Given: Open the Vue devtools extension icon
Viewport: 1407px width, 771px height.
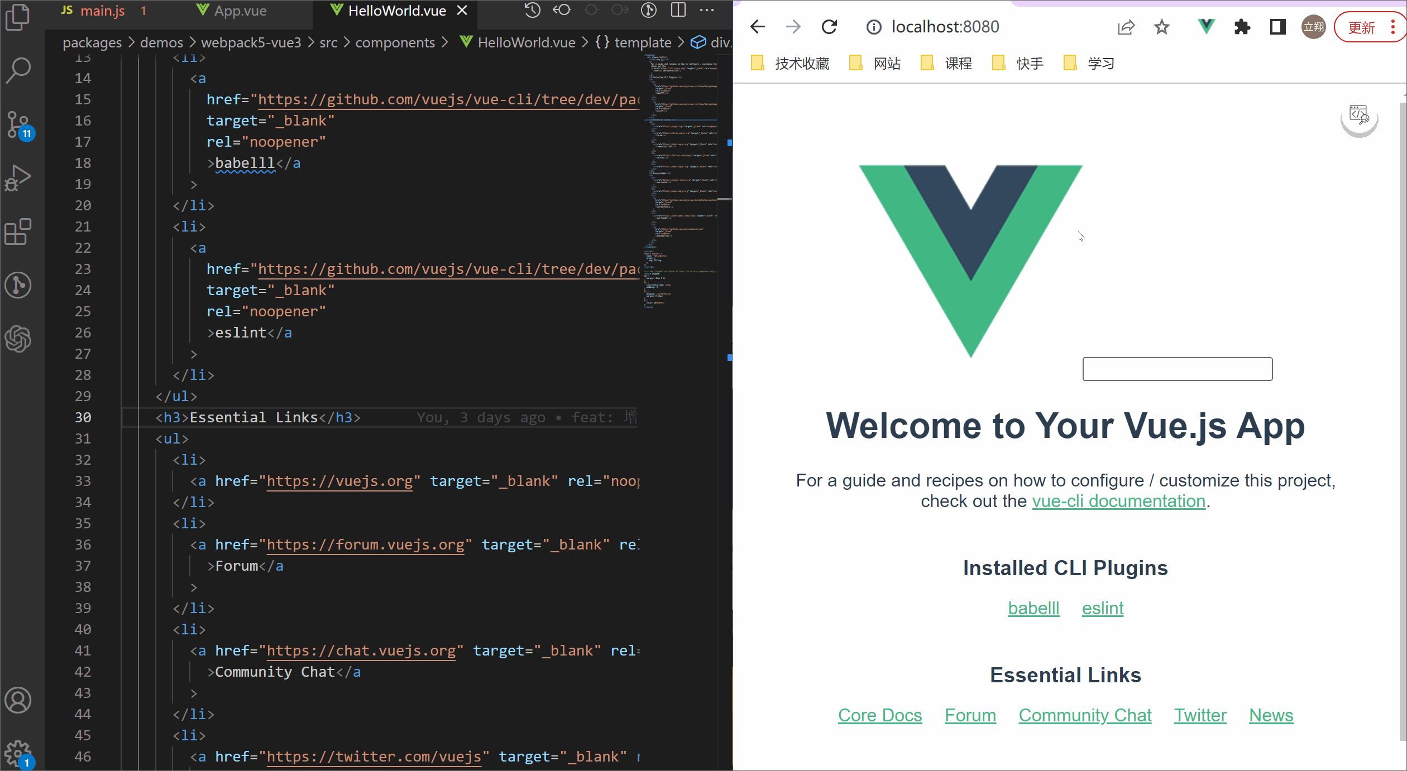Looking at the screenshot, I should point(1205,26).
